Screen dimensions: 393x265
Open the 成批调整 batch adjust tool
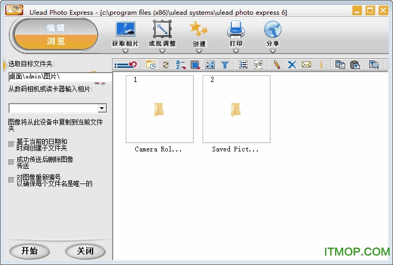coord(162,29)
